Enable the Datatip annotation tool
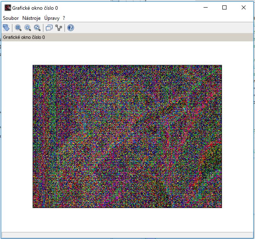Image resolution: width=255 pixels, height=239 pixels. pos(49,28)
